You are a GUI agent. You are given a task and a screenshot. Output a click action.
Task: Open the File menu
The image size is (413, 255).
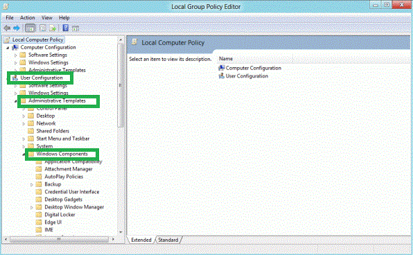(x=10, y=17)
